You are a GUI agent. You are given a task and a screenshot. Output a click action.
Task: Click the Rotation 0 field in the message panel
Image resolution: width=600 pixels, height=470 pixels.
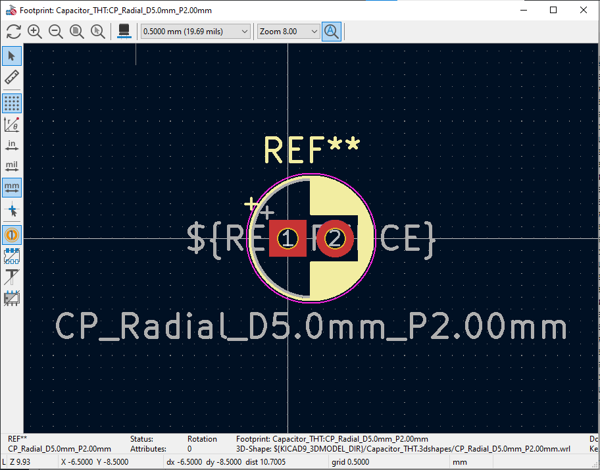(202, 444)
